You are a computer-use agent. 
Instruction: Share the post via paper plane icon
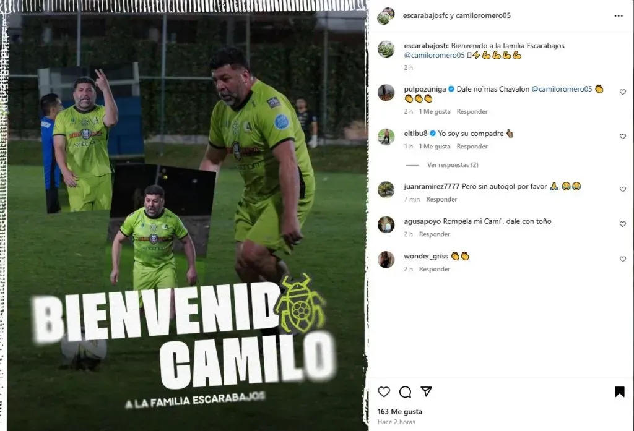tap(426, 391)
